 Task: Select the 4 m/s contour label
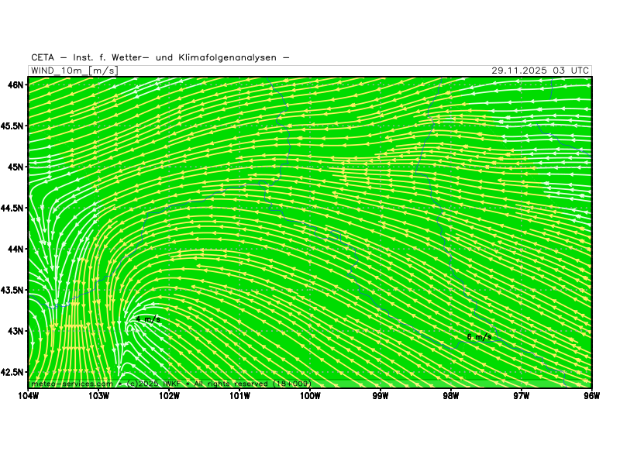click(x=147, y=319)
